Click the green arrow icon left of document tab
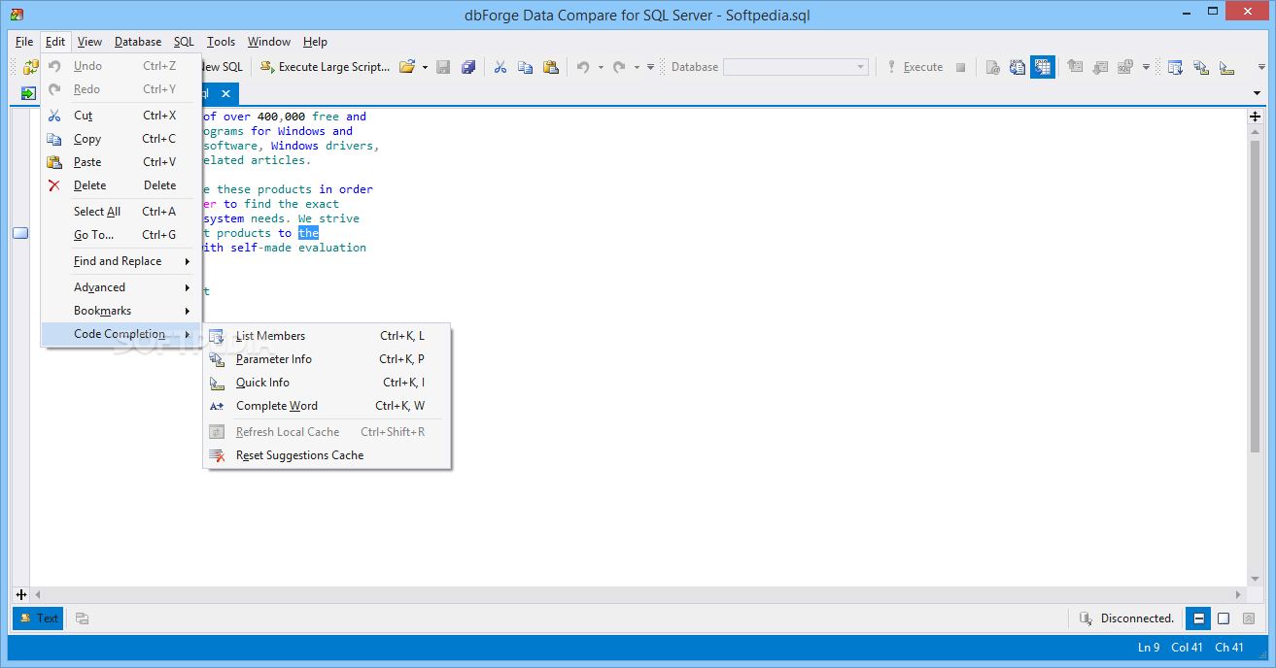The height and width of the screenshot is (668, 1276). [x=28, y=93]
